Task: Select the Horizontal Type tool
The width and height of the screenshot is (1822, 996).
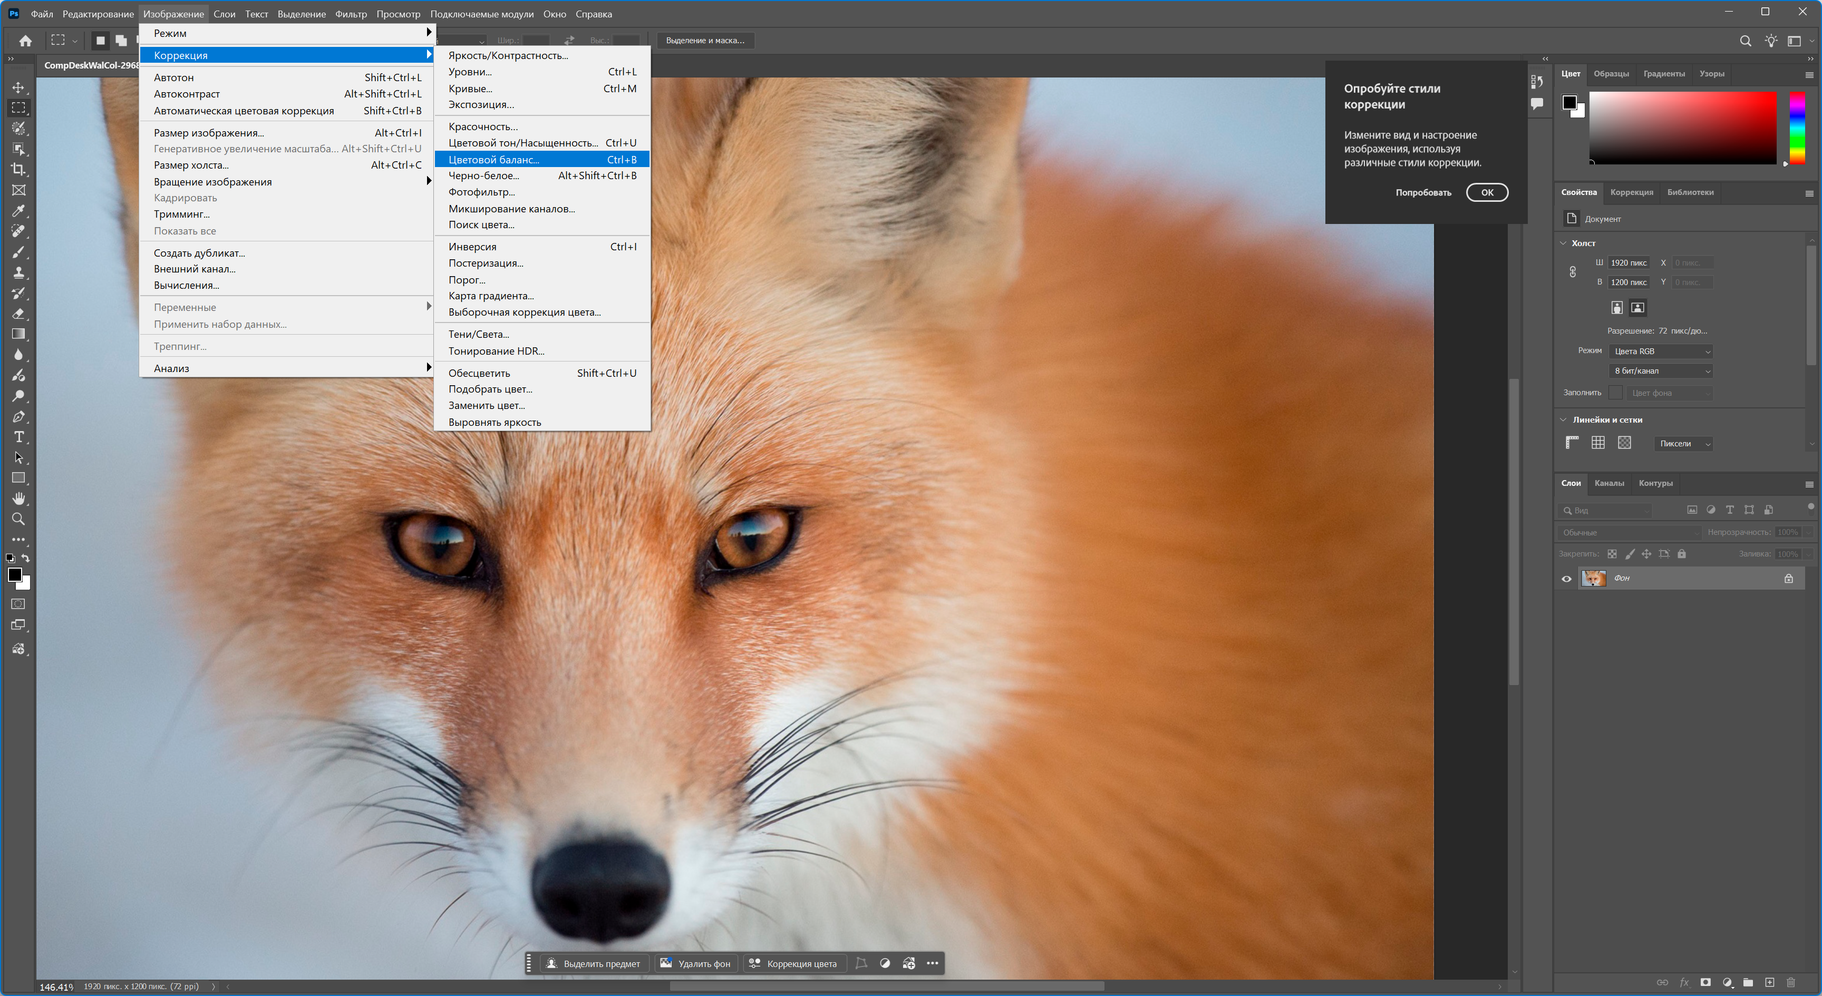Action: tap(18, 437)
